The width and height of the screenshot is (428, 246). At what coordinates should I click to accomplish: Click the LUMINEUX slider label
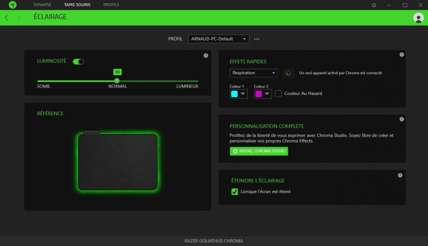187,86
